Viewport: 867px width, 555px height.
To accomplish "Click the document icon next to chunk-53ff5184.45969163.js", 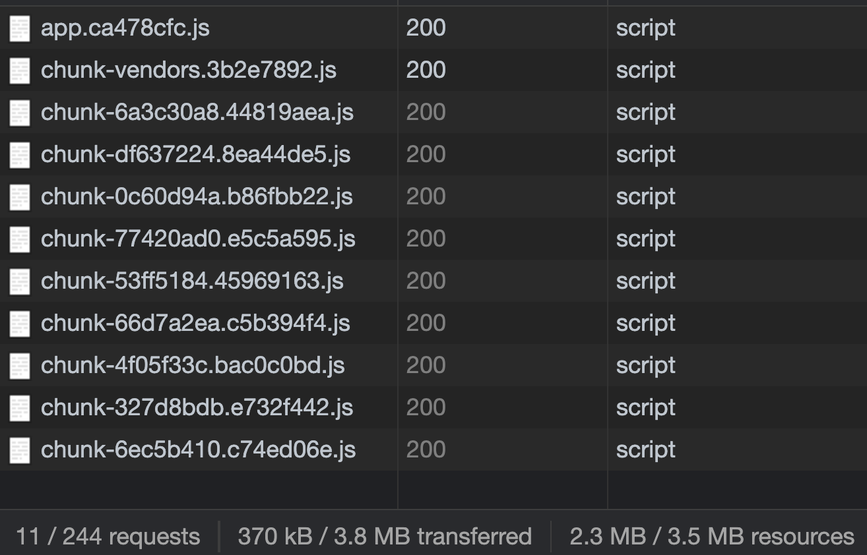I will (x=20, y=281).
